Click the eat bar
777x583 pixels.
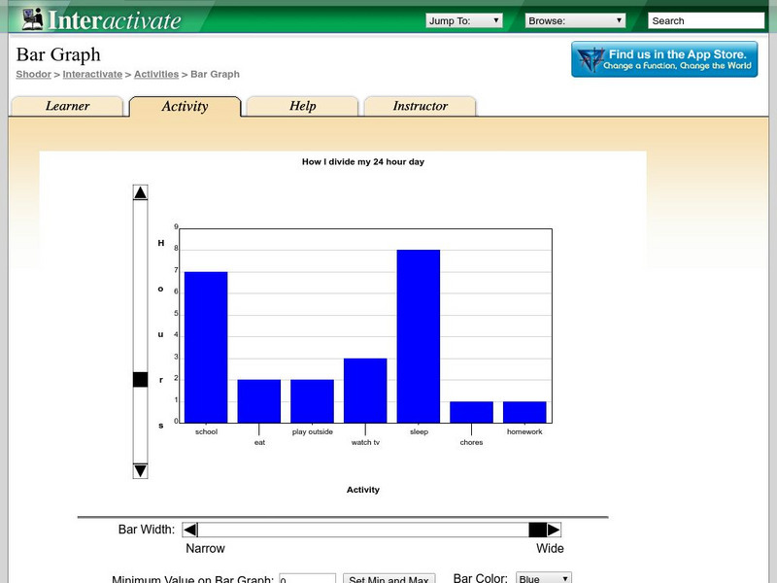tap(259, 401)
